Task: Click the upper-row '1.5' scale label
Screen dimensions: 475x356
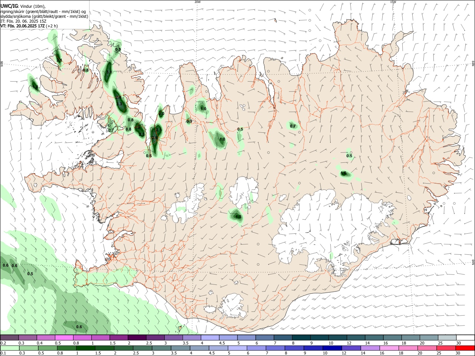Action: point(112,343)
